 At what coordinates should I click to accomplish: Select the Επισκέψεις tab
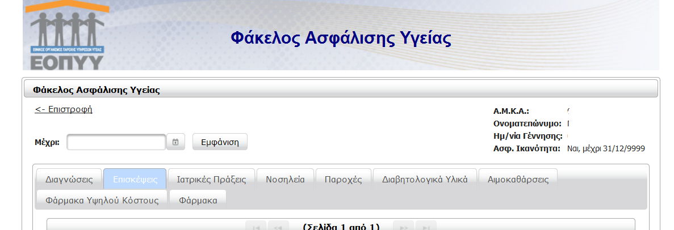[x=135, y=179]
